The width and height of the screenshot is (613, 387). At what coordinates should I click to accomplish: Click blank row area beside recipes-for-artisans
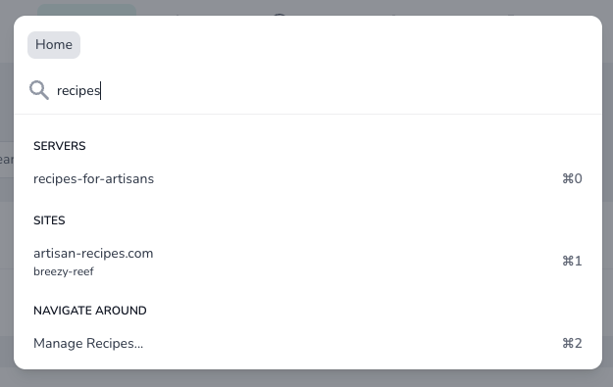[352, 179]
